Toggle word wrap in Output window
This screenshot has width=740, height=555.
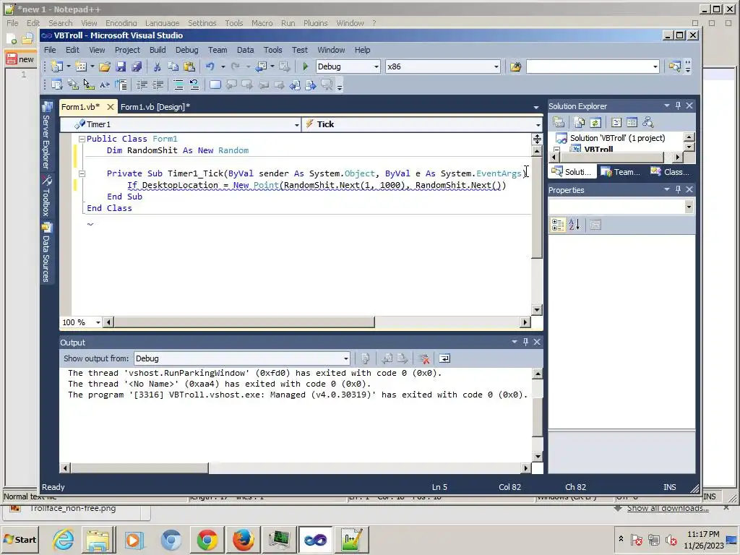pos(444,358)
